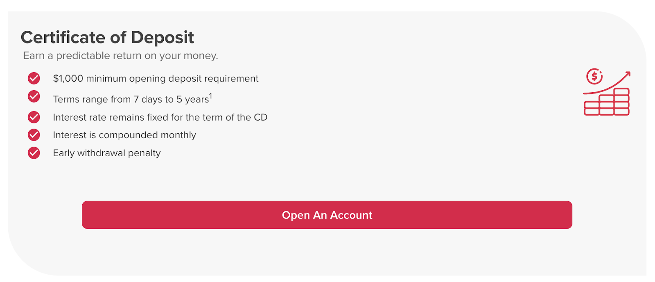Screen dimensions: 655x282
Task: Open An Account with the red button
Action: point(327,215)
